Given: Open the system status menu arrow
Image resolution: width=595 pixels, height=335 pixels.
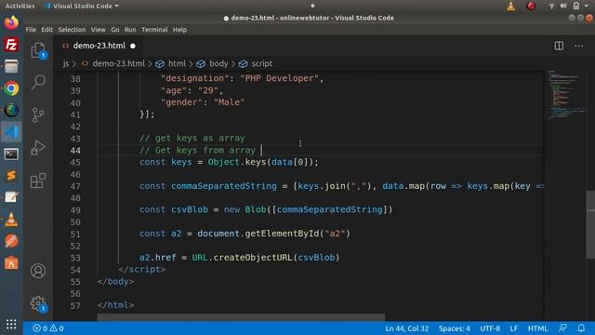Looking at the screenshot, I should (587, 6).
